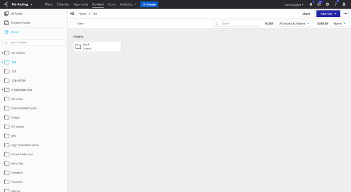
Task: Go to the Approvals tab
Action: pos(81,4)
